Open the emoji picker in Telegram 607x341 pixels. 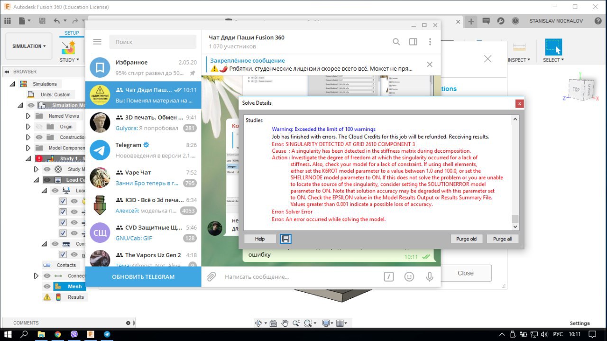click(409, 276)
